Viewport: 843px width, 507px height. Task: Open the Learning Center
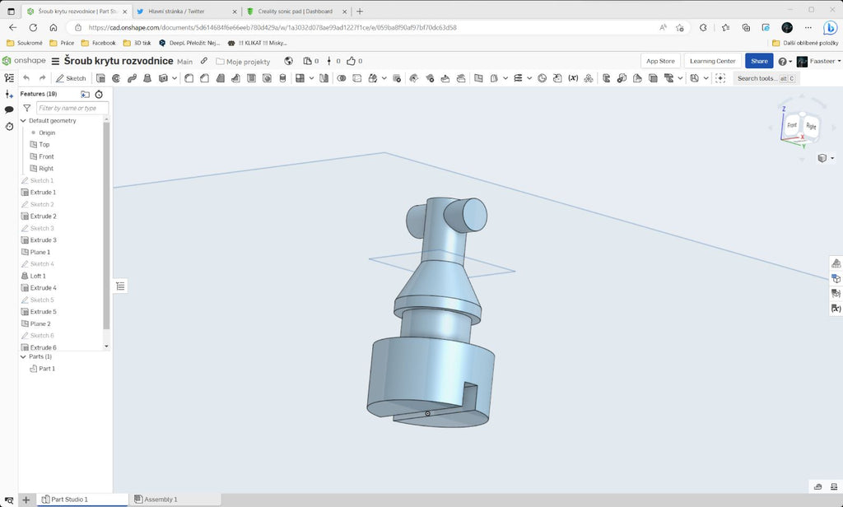click(712, 61)
